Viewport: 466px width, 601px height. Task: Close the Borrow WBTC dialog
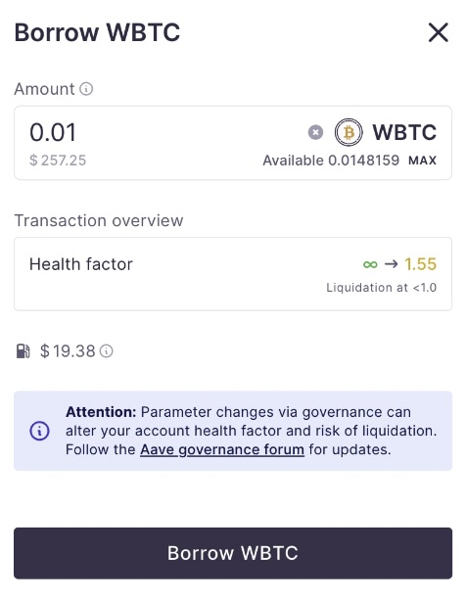(438, 32)
